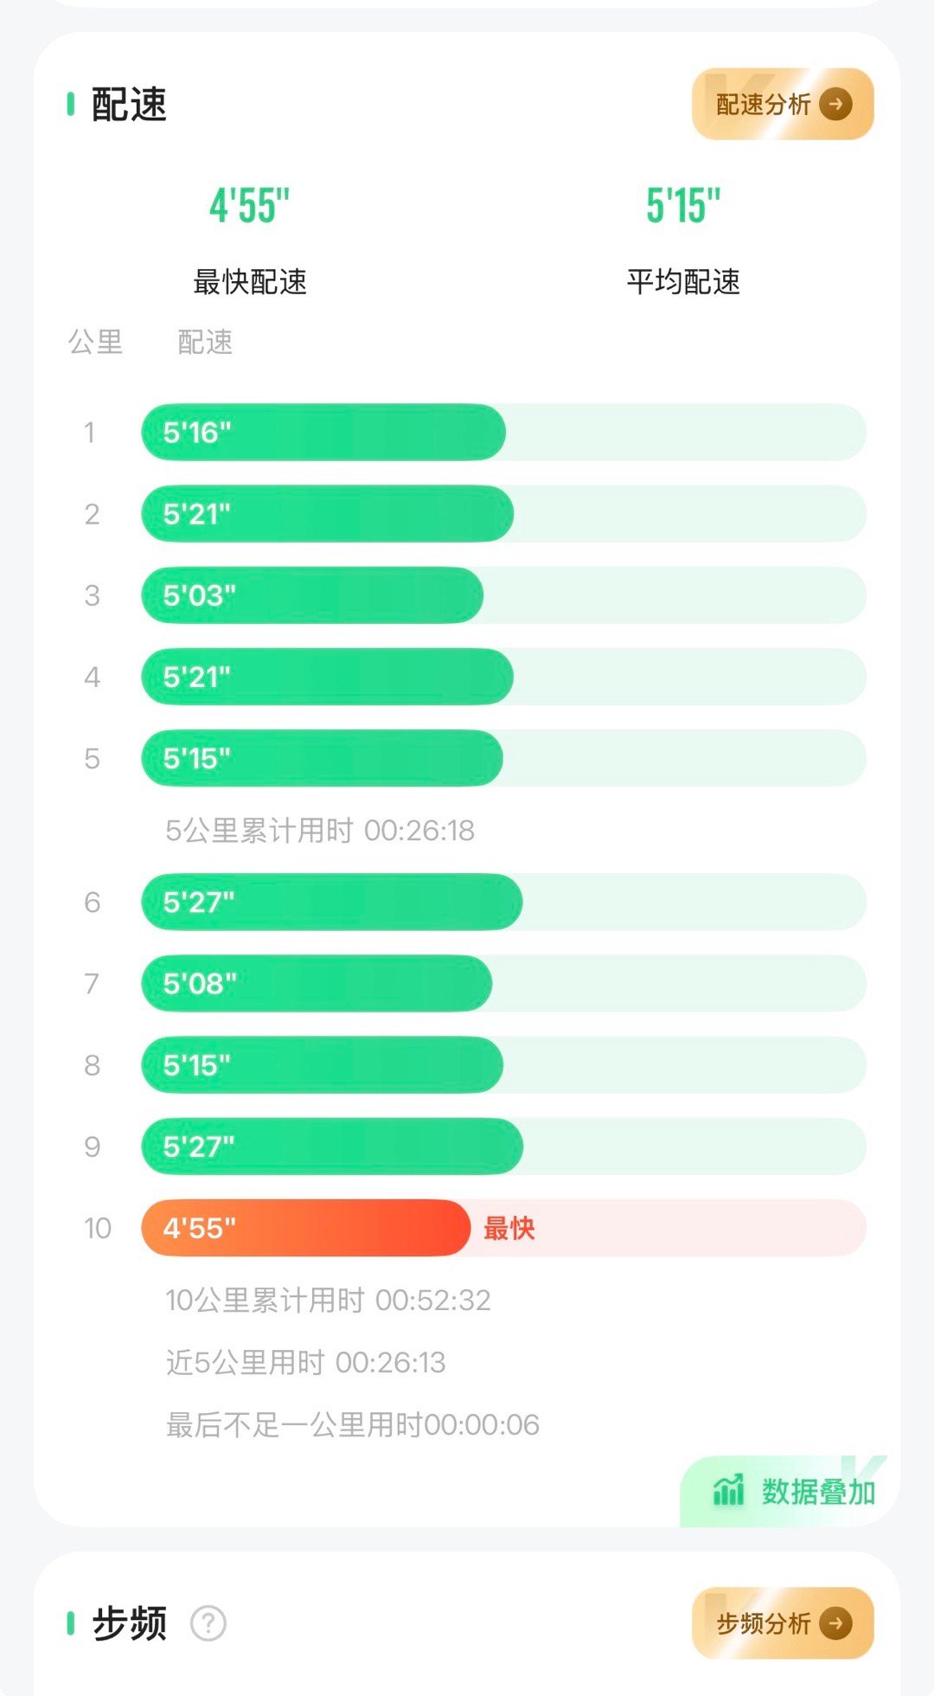Select kilometer 3 pace bar 5'03"
The height and width of the screenshot is (1696, 934).
[503, 595]
